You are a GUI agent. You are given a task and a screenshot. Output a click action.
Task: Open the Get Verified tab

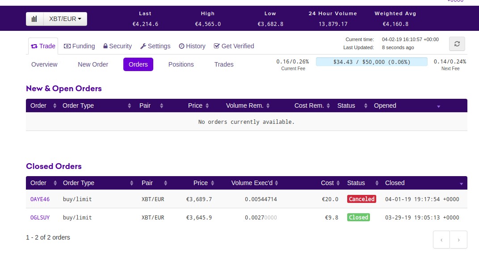(234, 46)
